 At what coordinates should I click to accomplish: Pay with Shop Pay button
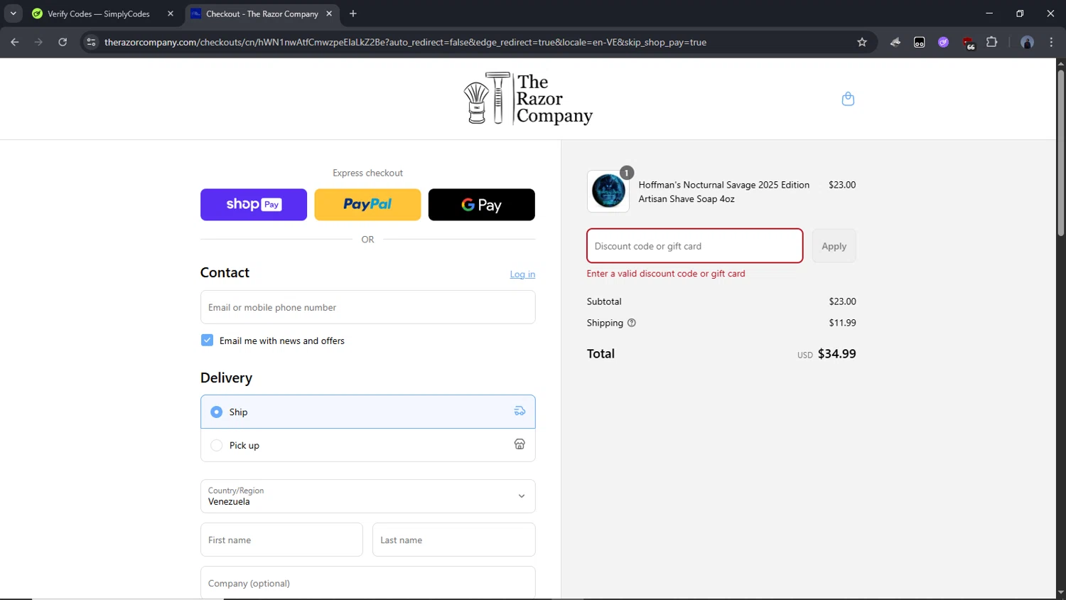pyautogui.click(x=254, y=205)
